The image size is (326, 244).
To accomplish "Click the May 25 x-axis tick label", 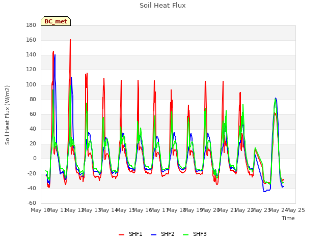I will point(295,210).
